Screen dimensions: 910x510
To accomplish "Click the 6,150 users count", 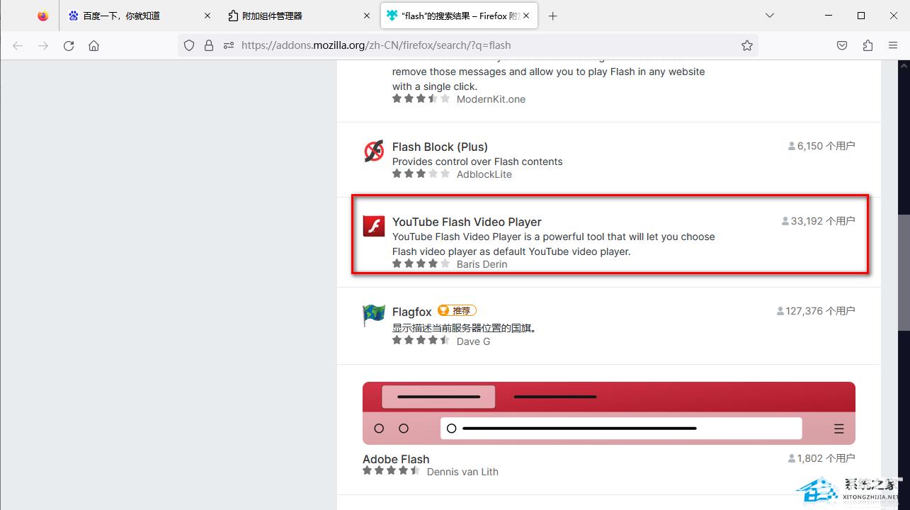I will [x=821, y=146].
